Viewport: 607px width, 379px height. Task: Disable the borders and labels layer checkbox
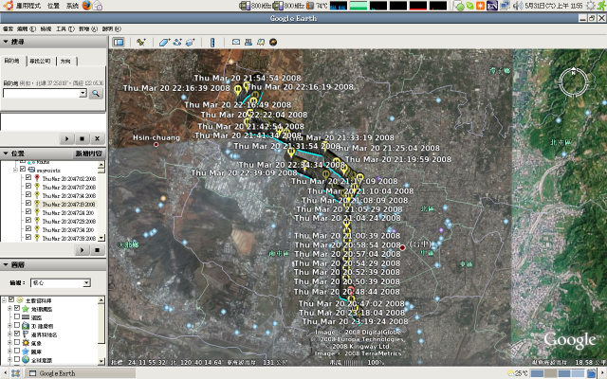[x=17, y=334]
